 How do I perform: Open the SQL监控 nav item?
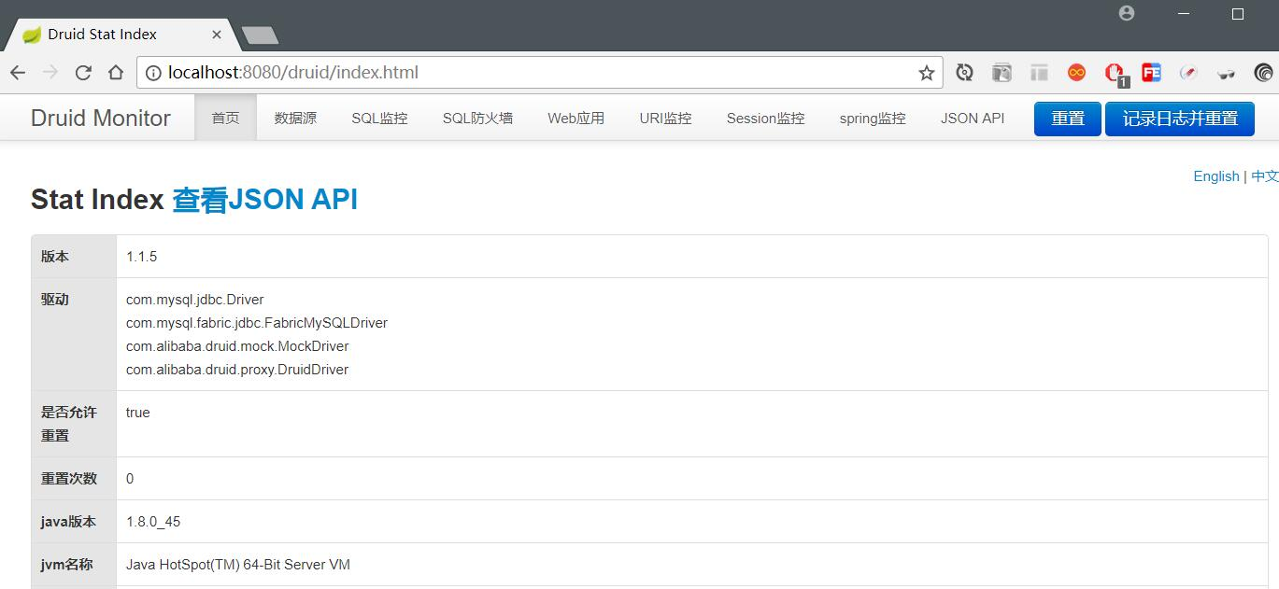click(379, 118)
